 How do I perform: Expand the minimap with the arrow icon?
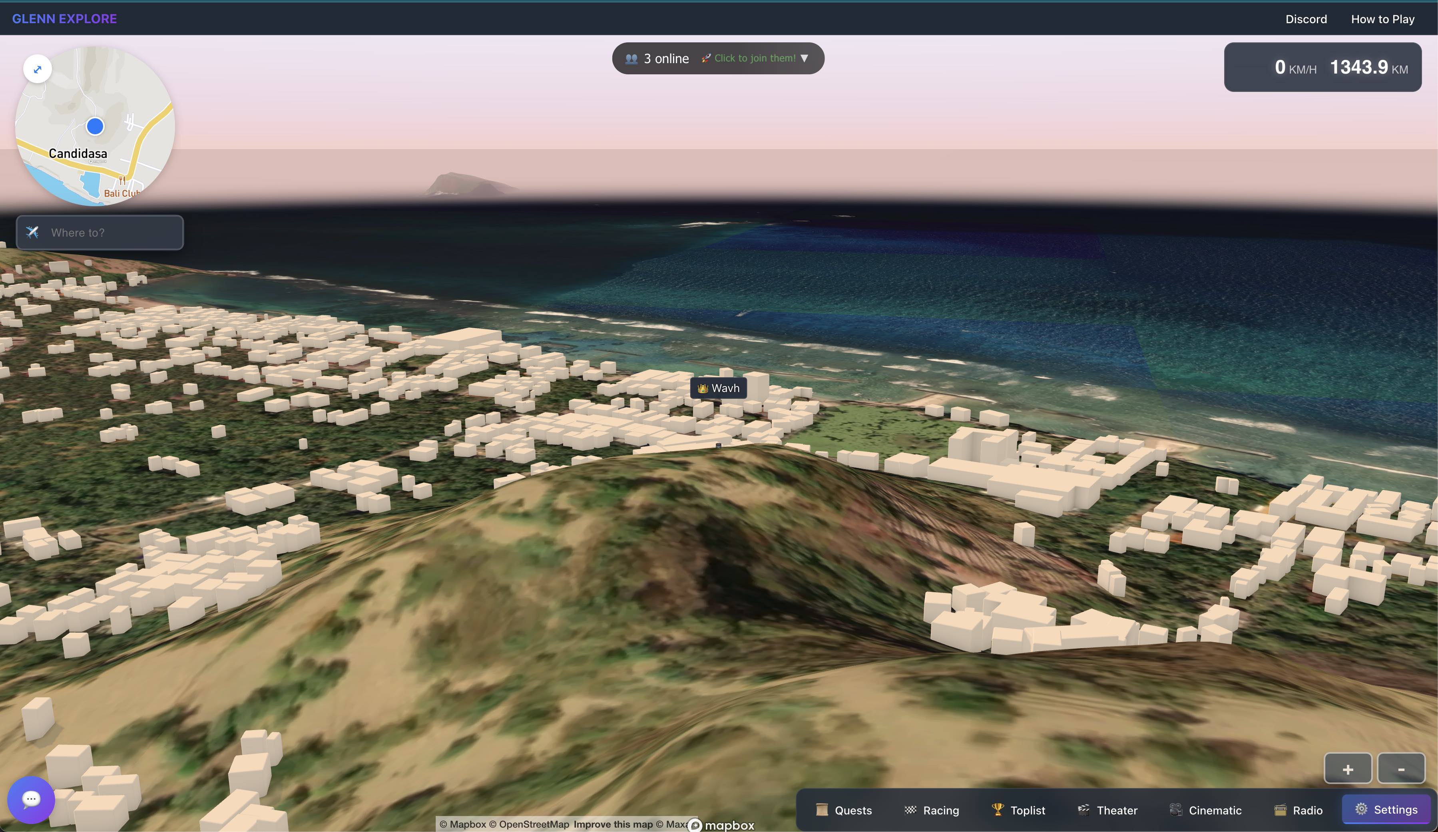tap(38, 69)
